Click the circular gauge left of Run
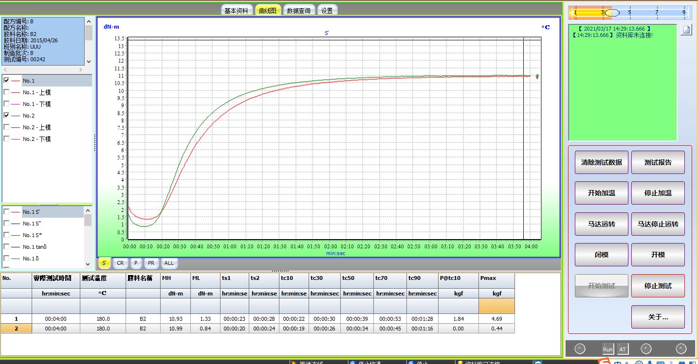Viewport: 698px width, 364px height. pos(580,349)
